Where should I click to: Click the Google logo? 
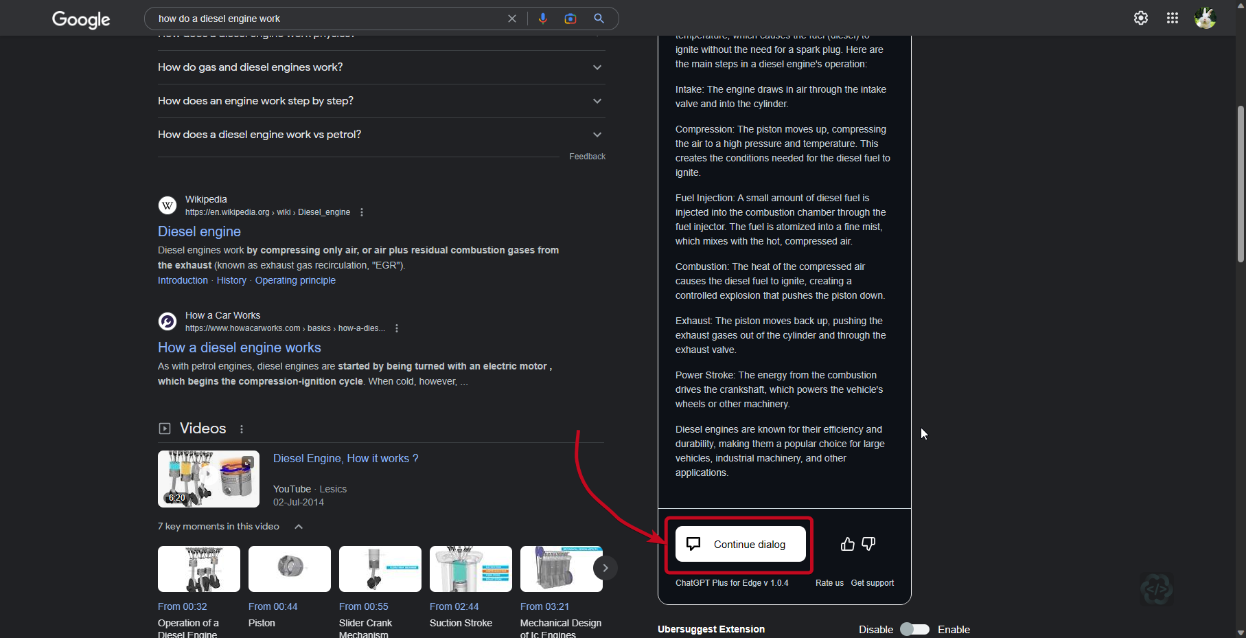point(81,19)
